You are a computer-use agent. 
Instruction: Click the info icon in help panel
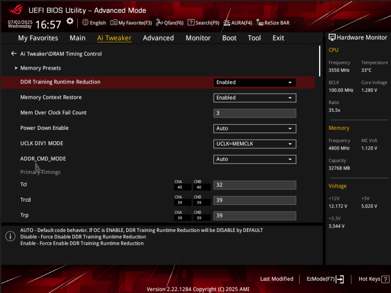[x=10, y=236]
